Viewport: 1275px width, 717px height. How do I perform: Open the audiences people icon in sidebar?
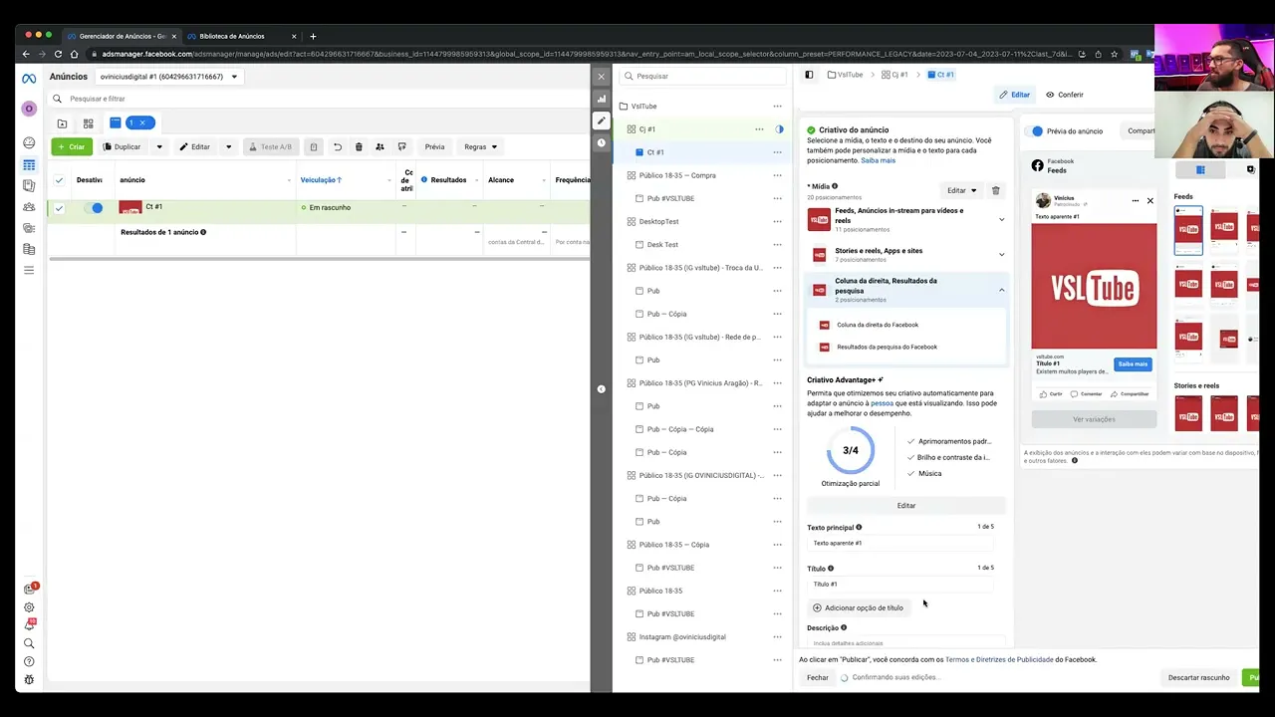29,207
